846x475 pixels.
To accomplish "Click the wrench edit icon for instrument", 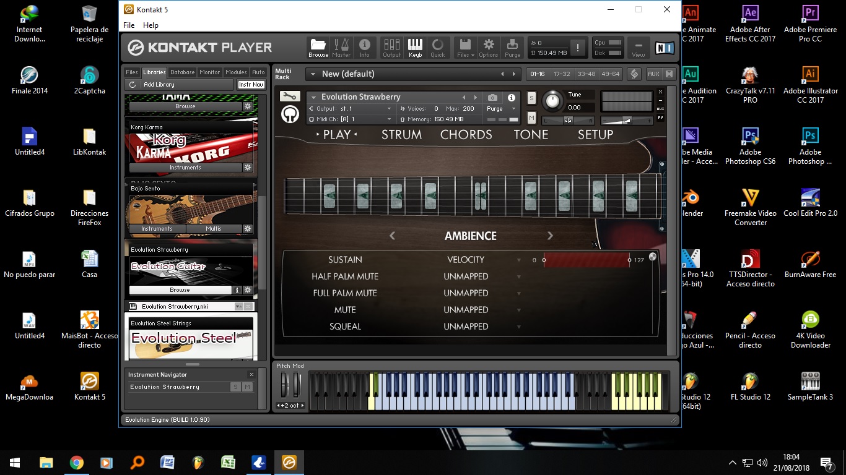I will [x=289, y=96].
